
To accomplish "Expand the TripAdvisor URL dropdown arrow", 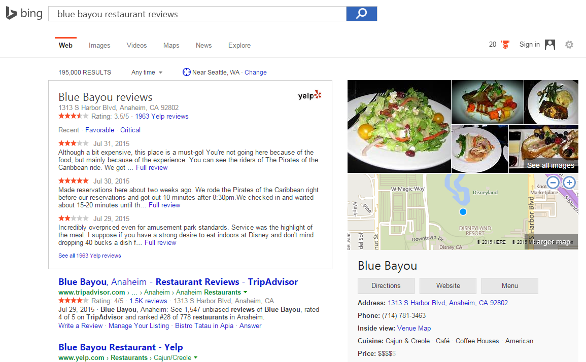I will tap(245, 292).
